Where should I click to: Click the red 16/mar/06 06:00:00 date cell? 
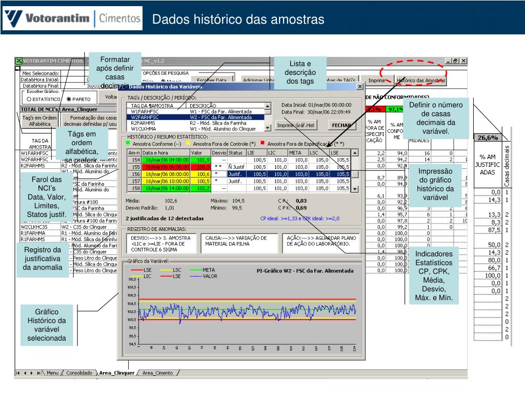[166, 167]
